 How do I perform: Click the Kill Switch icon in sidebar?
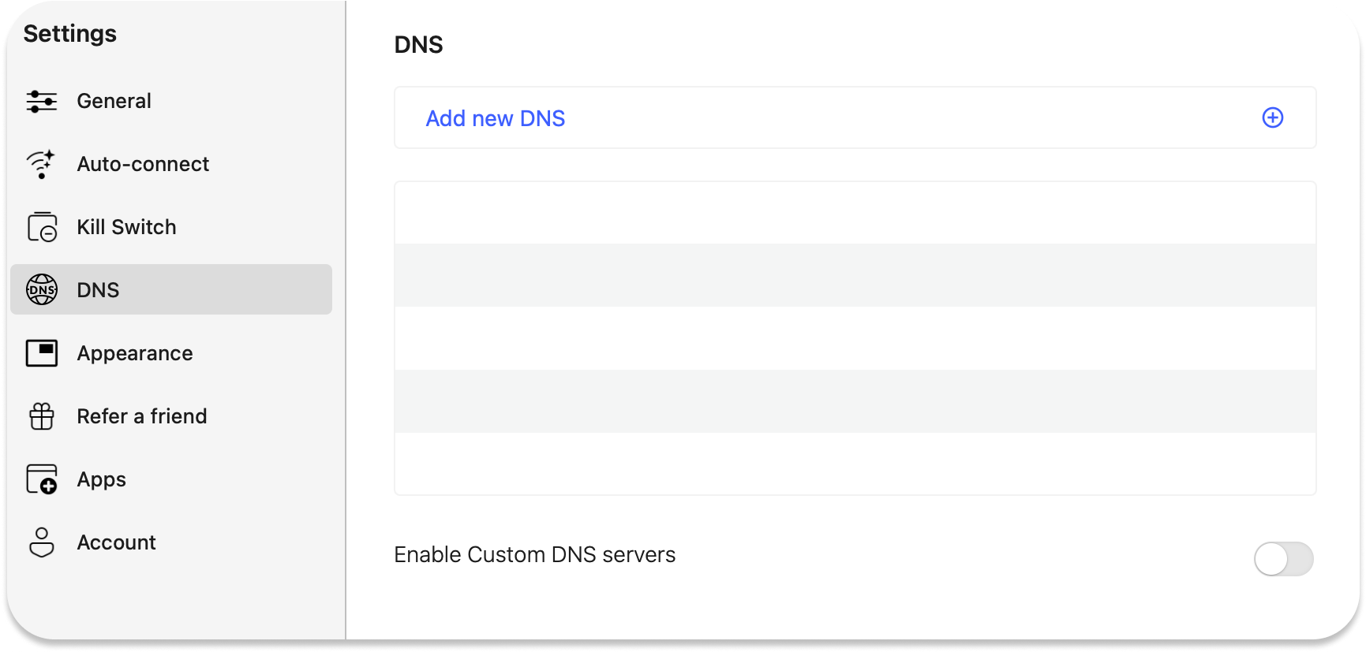click(42, 227)
